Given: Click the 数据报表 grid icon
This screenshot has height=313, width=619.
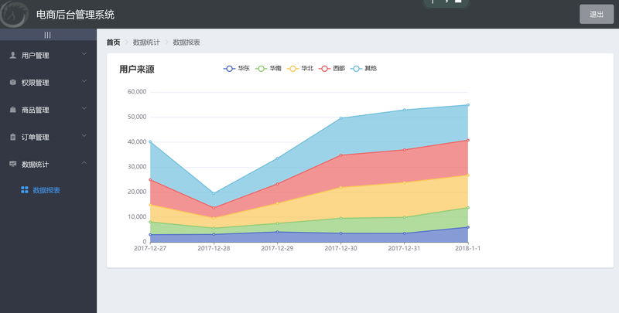Looking at the screenshot, I should (25, 190).
